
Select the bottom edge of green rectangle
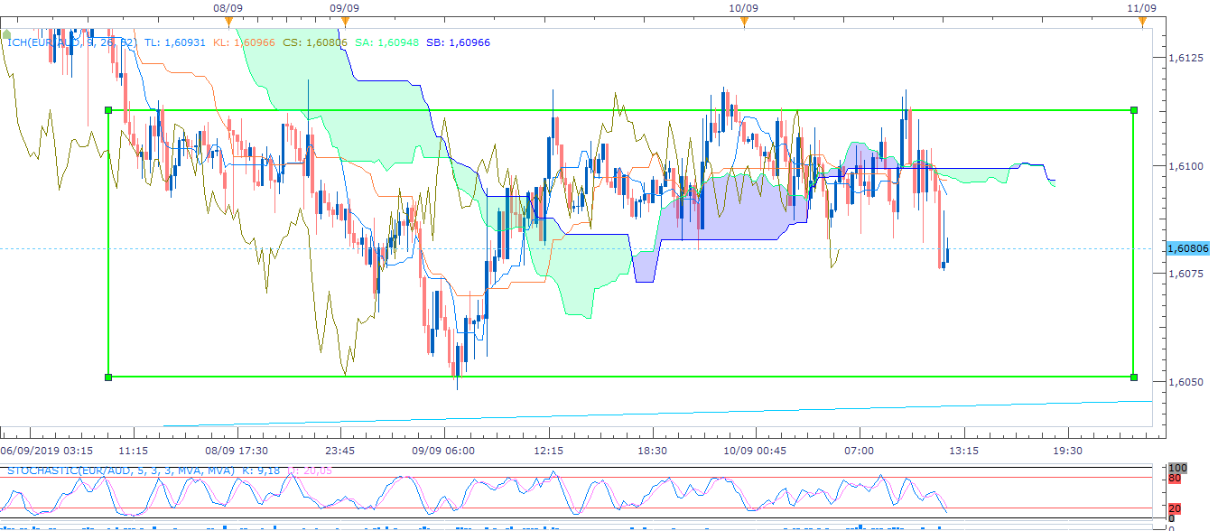pos(621,377)
